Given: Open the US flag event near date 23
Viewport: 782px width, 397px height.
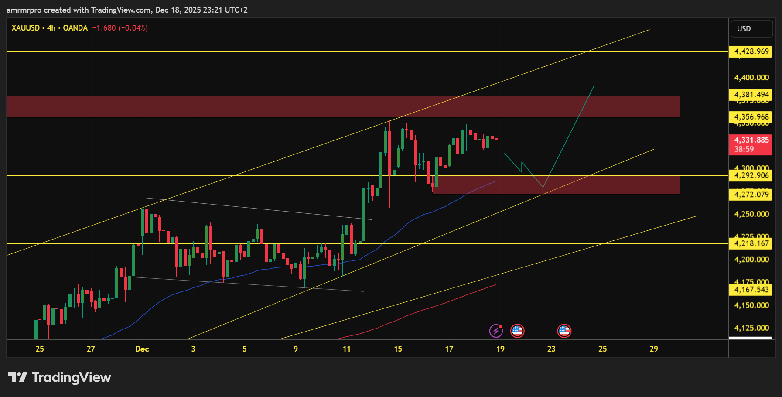Looking at the screenshot, I should [564, 331].
